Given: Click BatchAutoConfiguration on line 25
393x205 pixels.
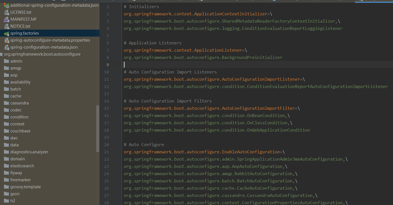Looking at the screenshot, I should pos(265,181).
